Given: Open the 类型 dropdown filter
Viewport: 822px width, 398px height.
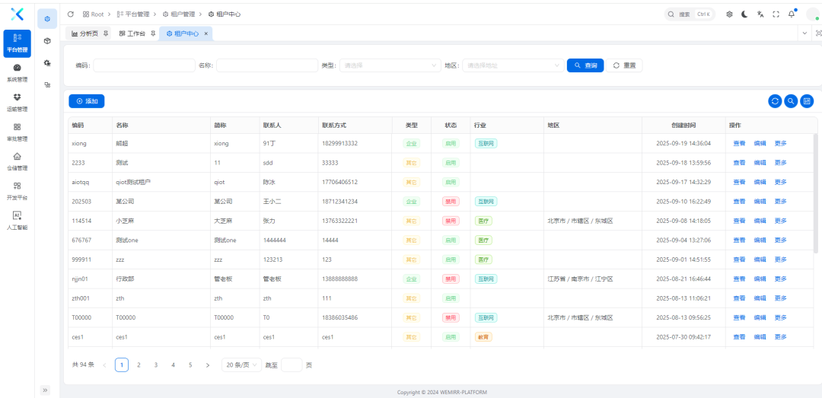Looking at the screenshot, I should tap(388, 65).
